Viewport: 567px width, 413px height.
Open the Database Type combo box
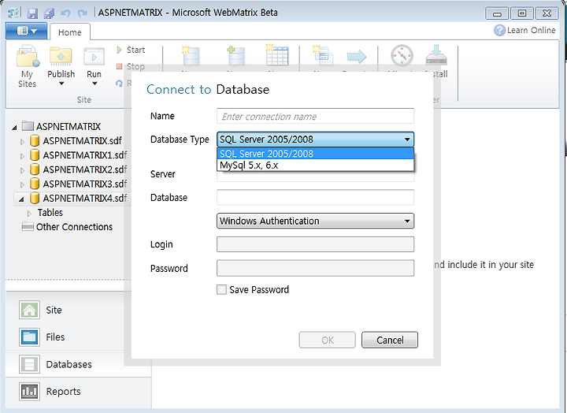click(315, 140)
